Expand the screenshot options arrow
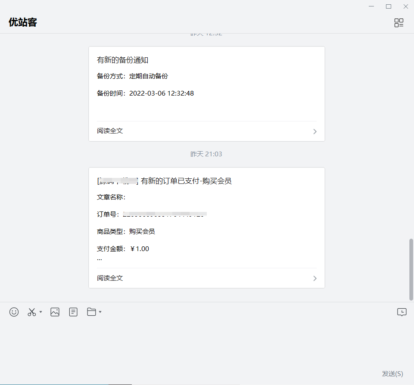The height and width of the screenshot is (385, 414). 41,312
